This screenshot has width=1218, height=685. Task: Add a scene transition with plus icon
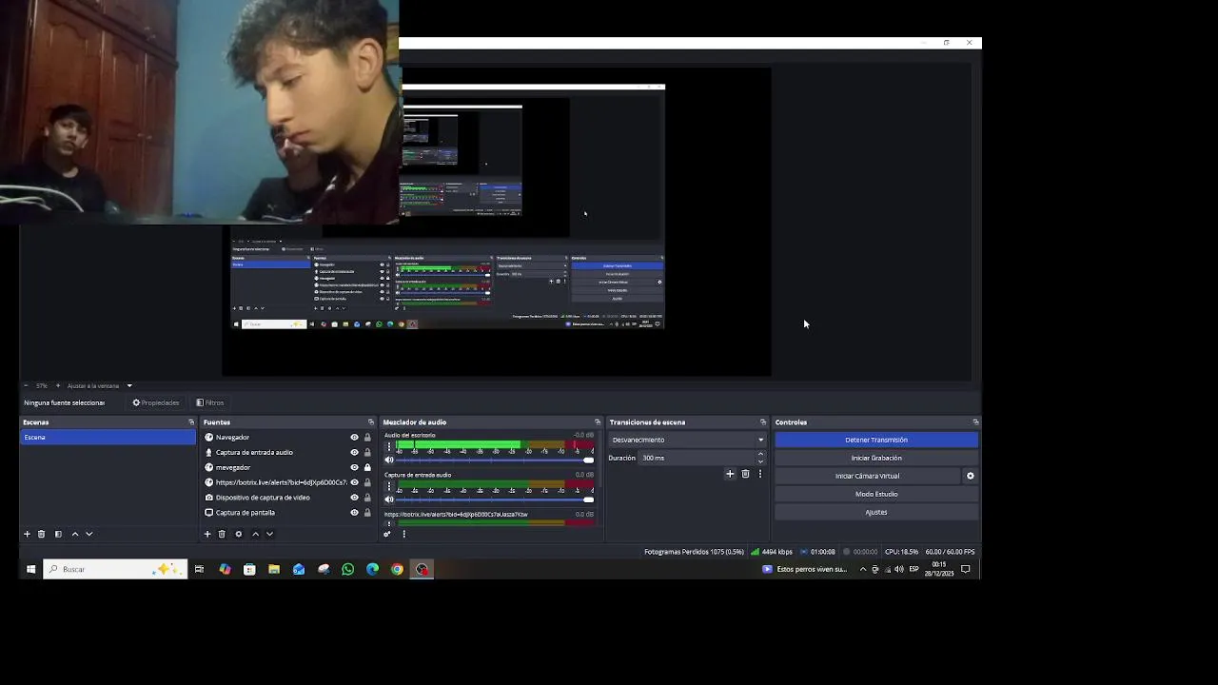point(730,474)
